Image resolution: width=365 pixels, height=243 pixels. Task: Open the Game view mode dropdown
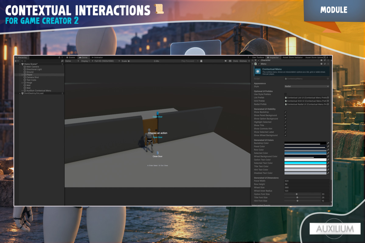pyautogui.click(x=72, y=61)
